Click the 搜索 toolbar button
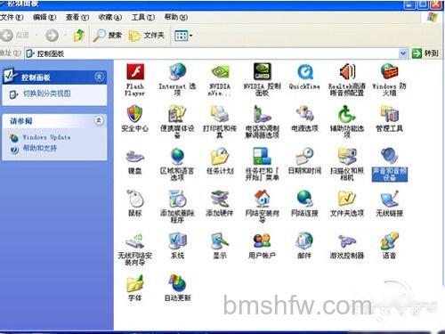 [x=108, y=36]
